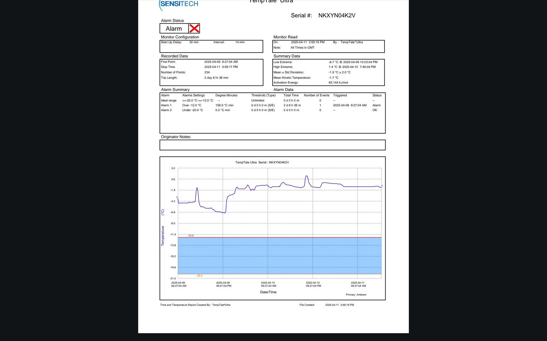Select the Start Up Delay value 30 min
Image resolution: width=547 pixels, height=341 pixels.
pos(194,42)
